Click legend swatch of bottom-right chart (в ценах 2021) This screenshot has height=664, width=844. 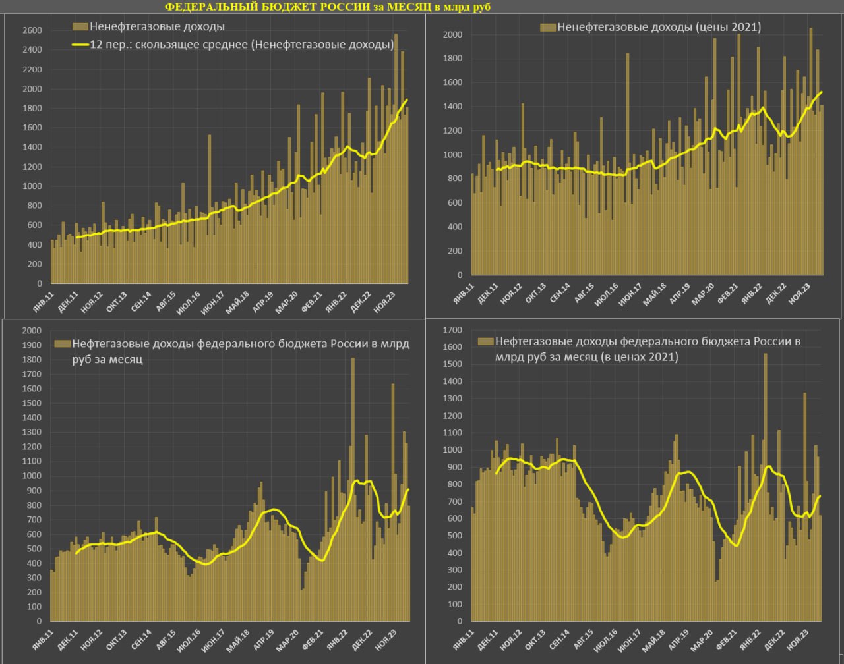click(485, 341)
